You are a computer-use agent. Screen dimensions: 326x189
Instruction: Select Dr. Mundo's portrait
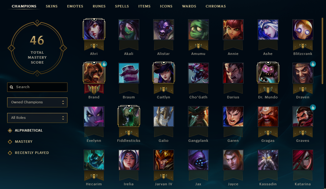click(x=268, y=73)
